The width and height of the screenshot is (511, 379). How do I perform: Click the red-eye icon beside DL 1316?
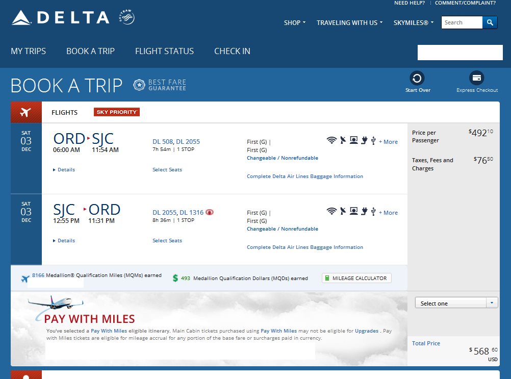tap(209, 212)
